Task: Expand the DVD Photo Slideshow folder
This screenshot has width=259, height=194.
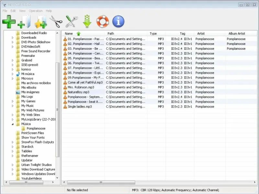Action: (13, 42)
